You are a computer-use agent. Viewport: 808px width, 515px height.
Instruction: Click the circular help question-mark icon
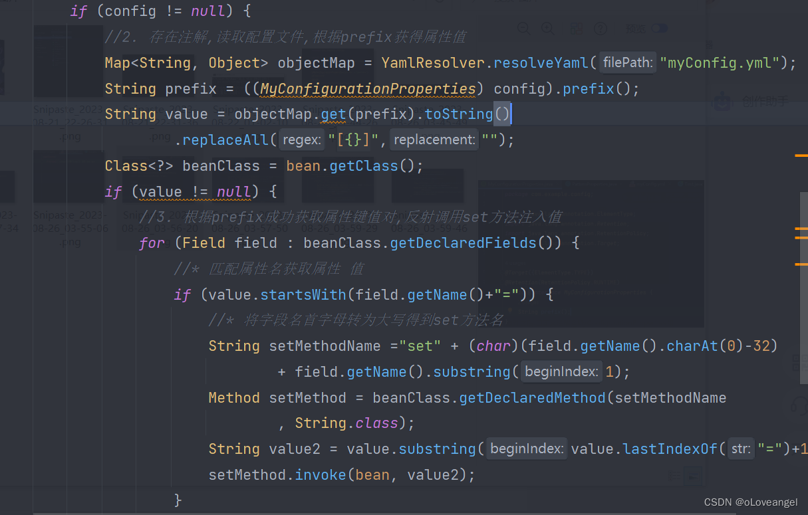pyautogui.click(x=601, y=29)
